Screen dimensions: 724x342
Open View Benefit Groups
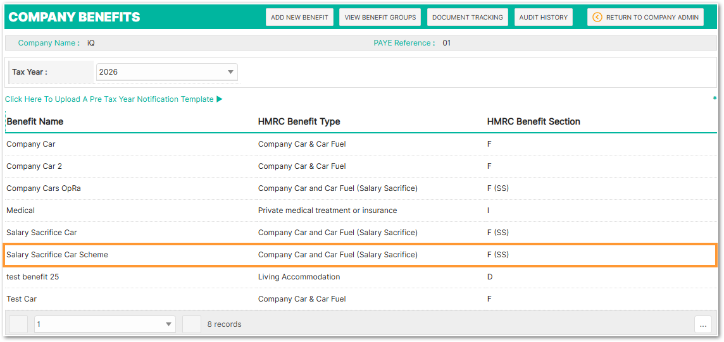(380, 17)
